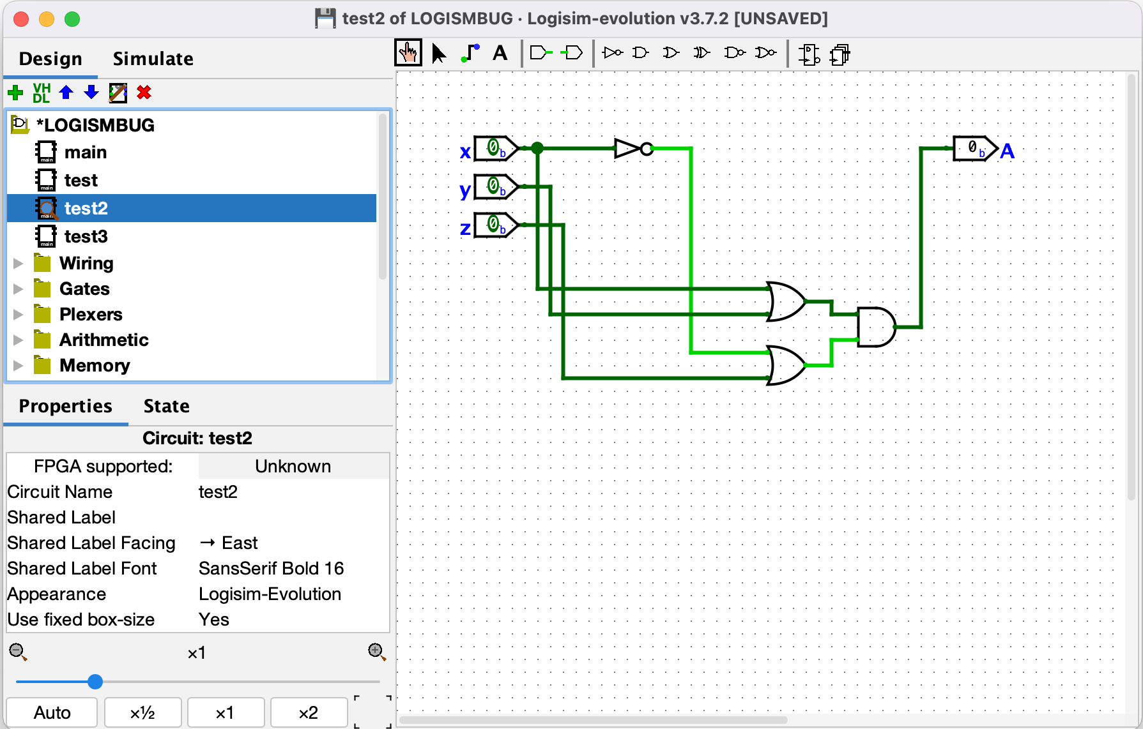Toggle the x input pin value

[492, 150]
